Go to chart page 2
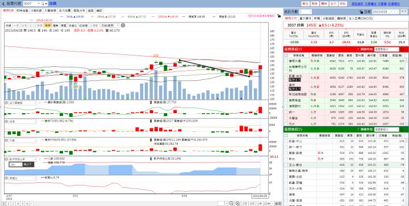This screenshot has height=206, width=409. pos(8,204)
